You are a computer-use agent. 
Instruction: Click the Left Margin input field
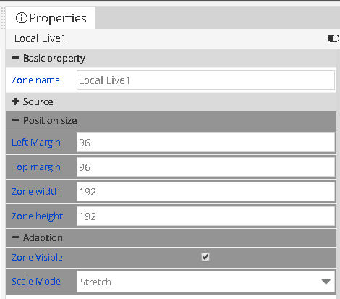pos(205,143)
